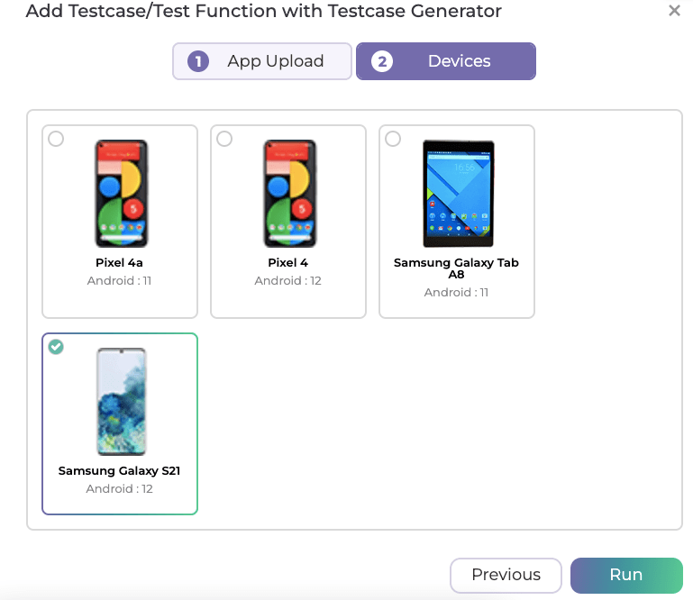Deselect the Samsung Galaxy S21 checkmark
693x600 pixels.
click(x=56, y=347)
